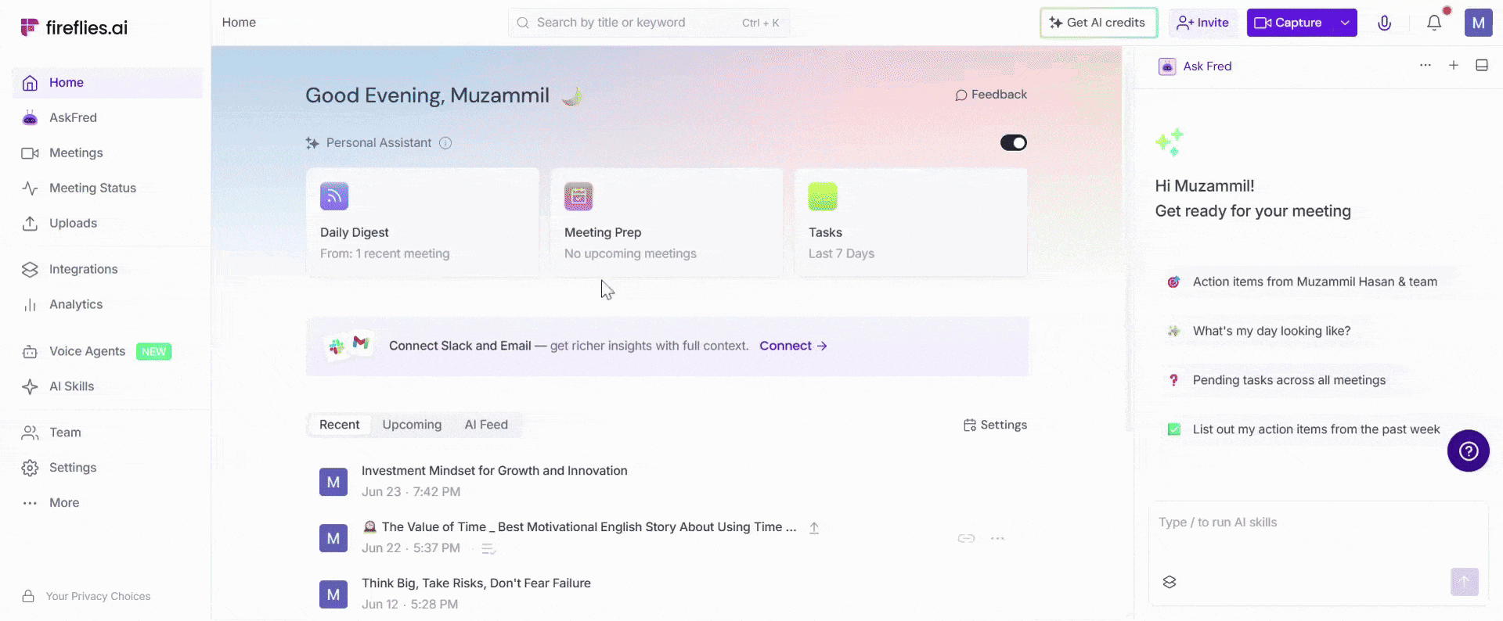
Task: Open Team in the sidebar
Action: 107,433
